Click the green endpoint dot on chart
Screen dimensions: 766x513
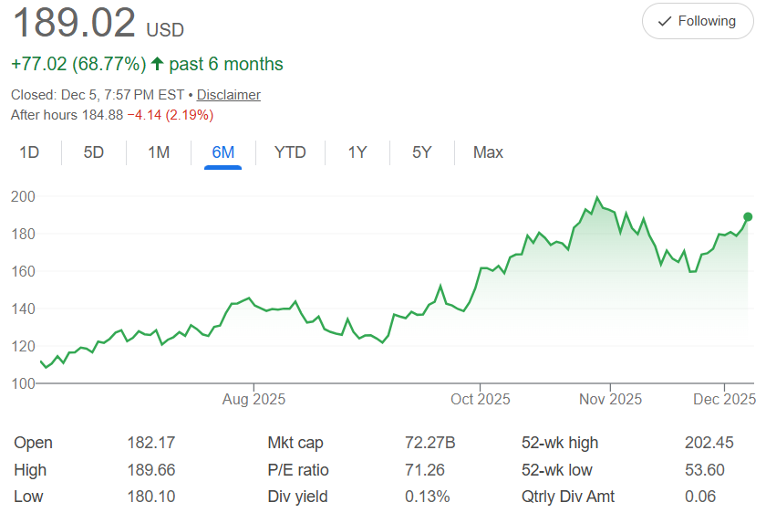pyautogui.click(x=748, y=216)
